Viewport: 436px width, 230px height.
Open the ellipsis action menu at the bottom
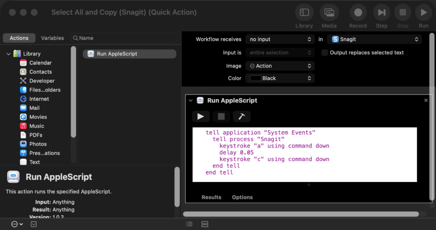17,224
